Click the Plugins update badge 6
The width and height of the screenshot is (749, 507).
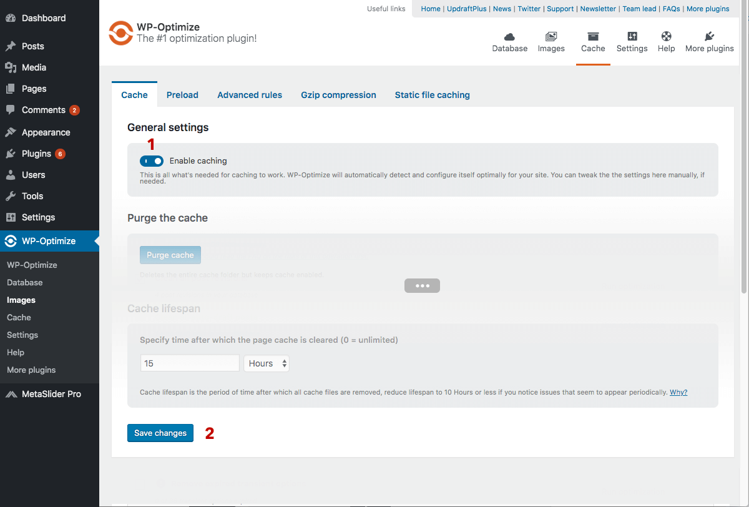[60, 154]
